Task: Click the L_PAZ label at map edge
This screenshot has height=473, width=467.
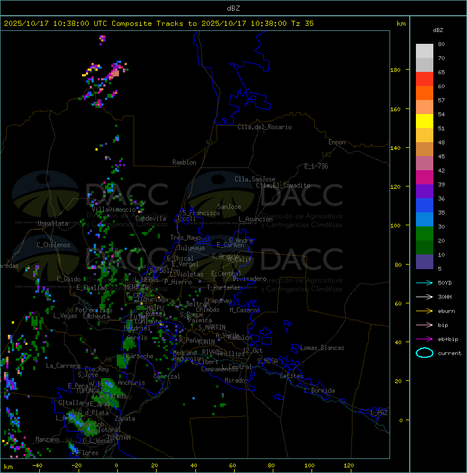Action: point(379,413)
